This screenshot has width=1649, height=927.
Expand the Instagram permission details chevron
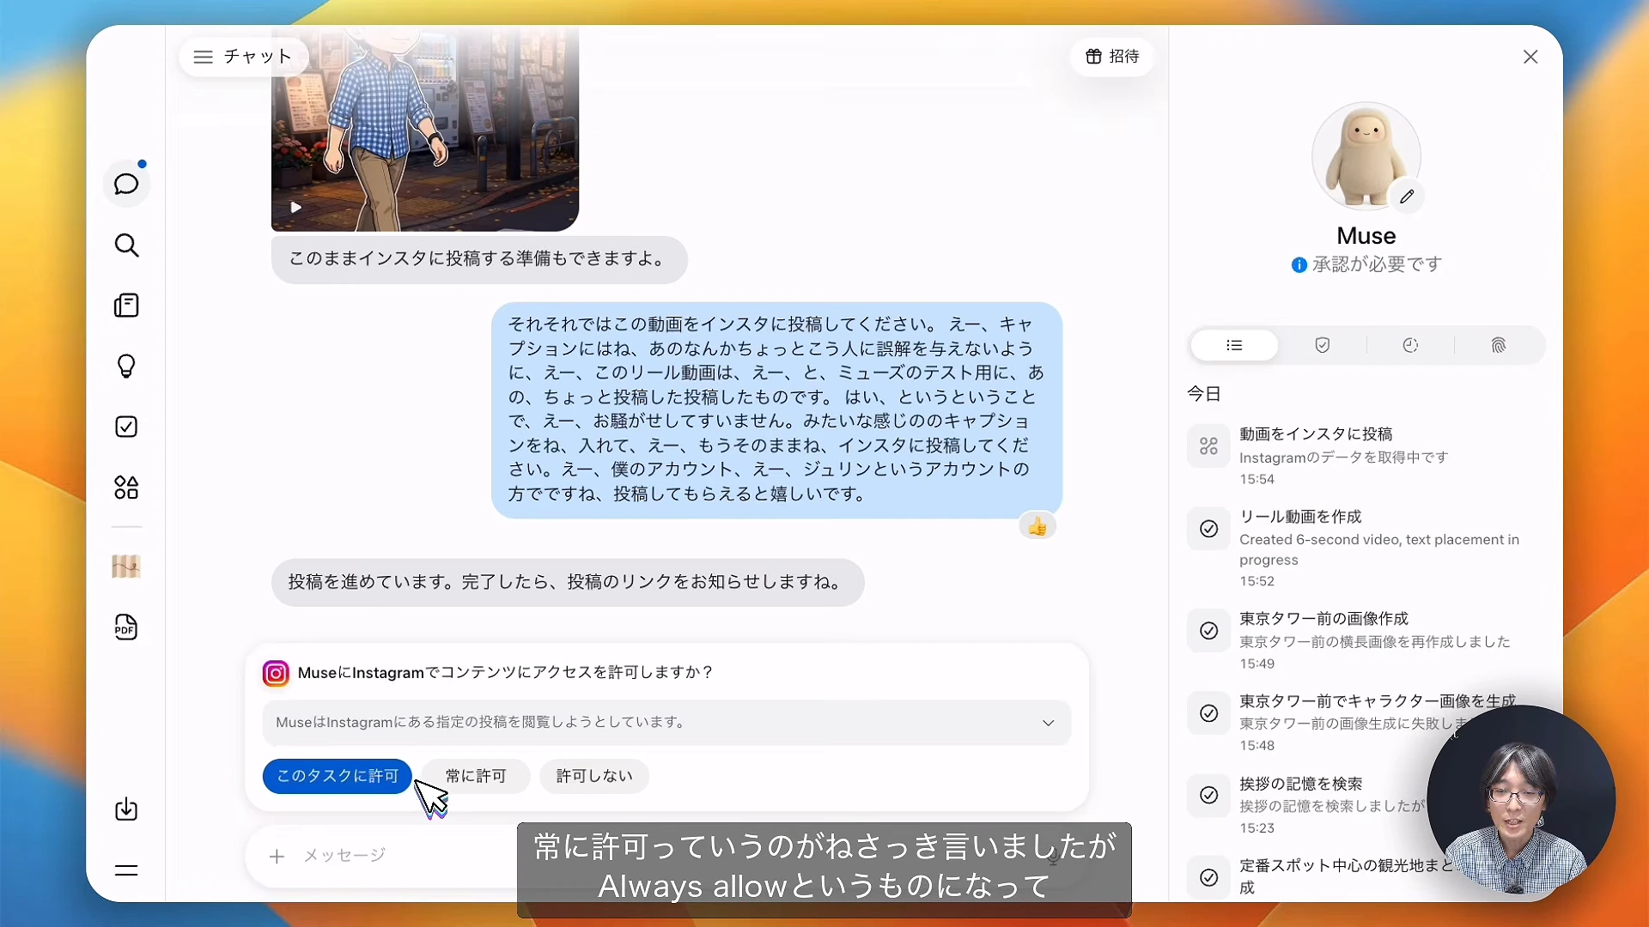click(1048, 723)
